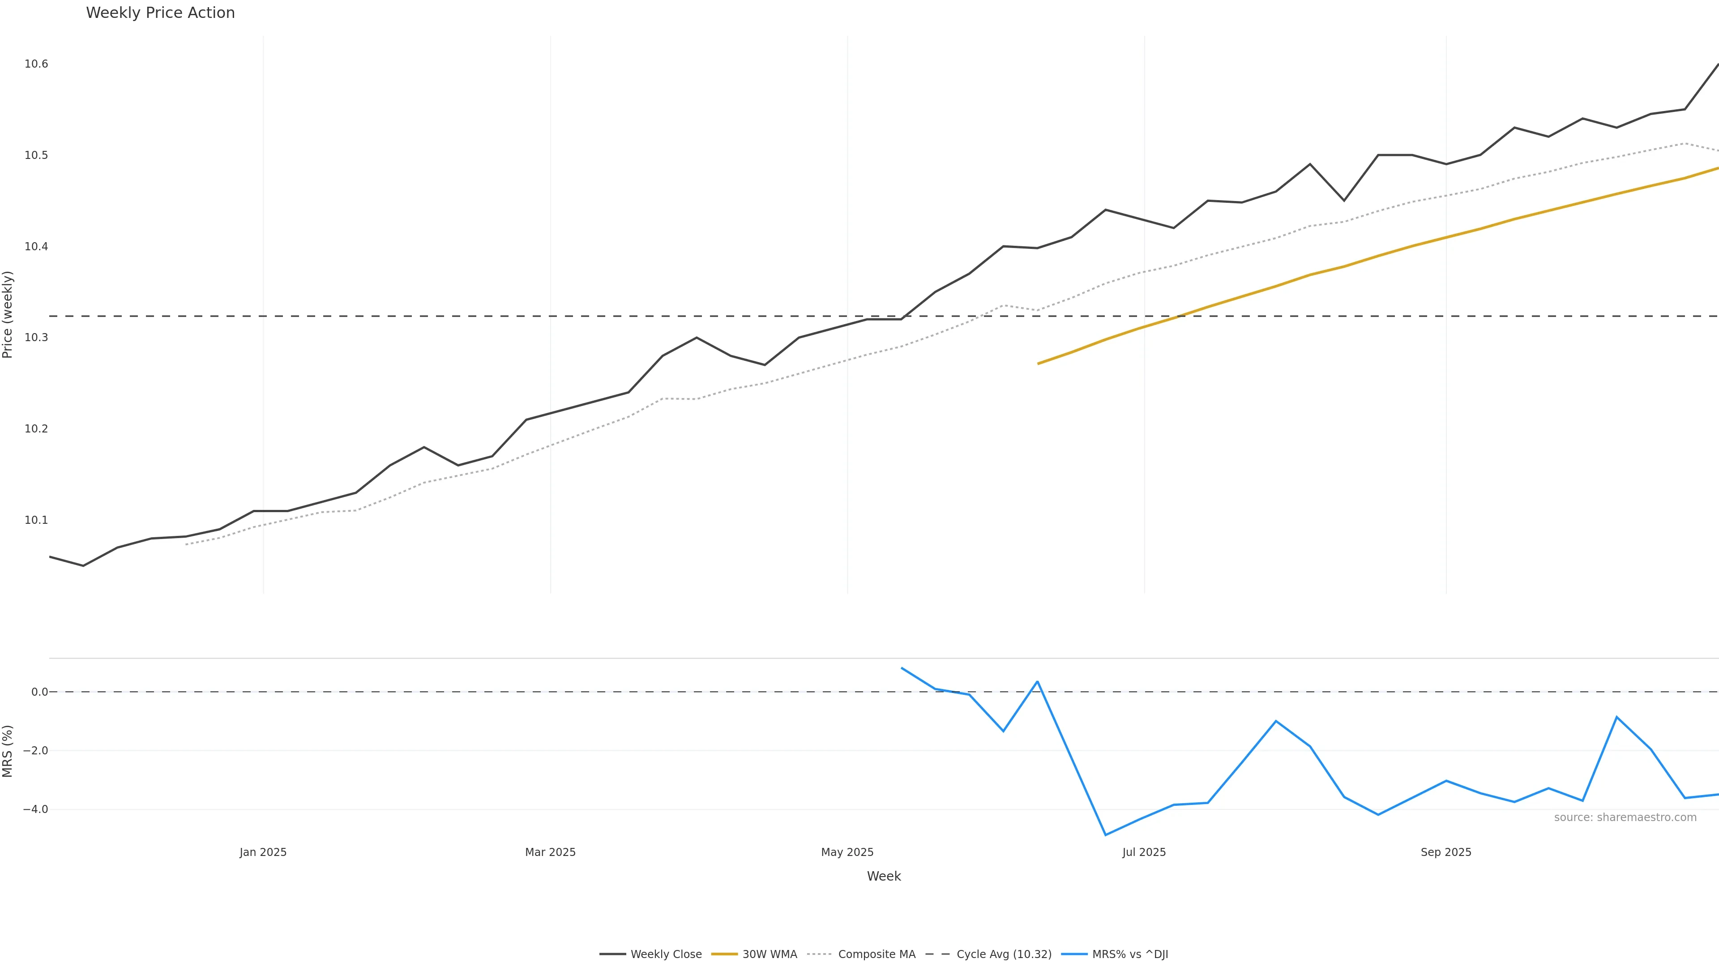Select the Weekly Price Action chart title
This screenshot has width=1719, height=967.
[x=160, y=13]
